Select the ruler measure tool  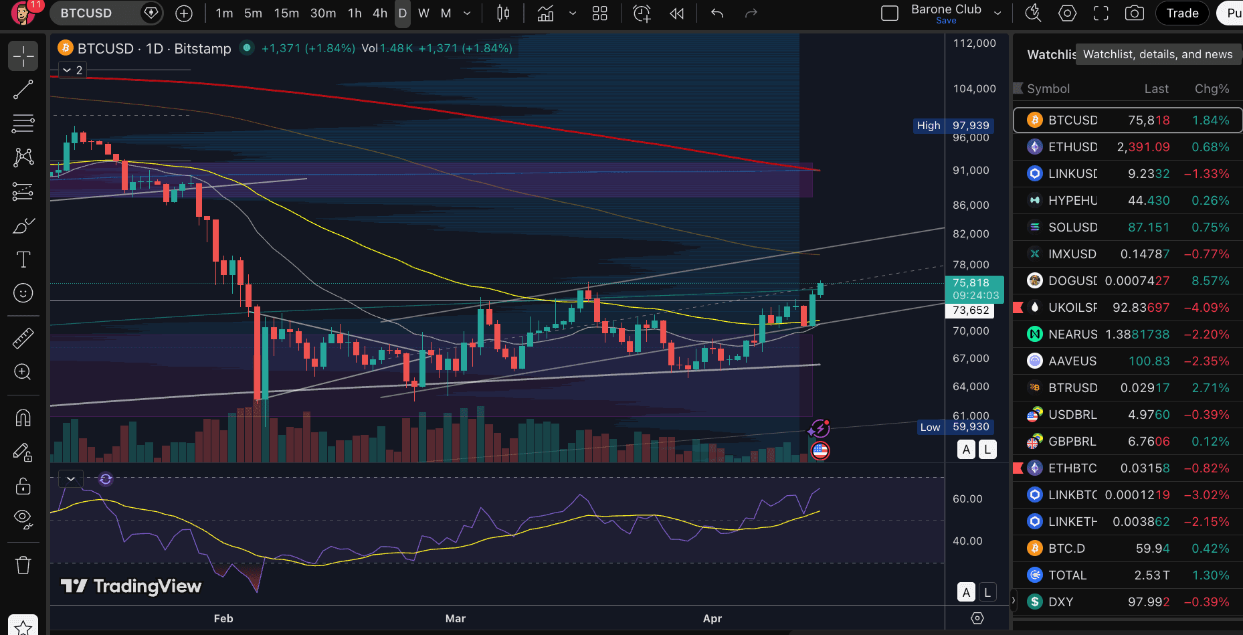(x=23, y=338)
